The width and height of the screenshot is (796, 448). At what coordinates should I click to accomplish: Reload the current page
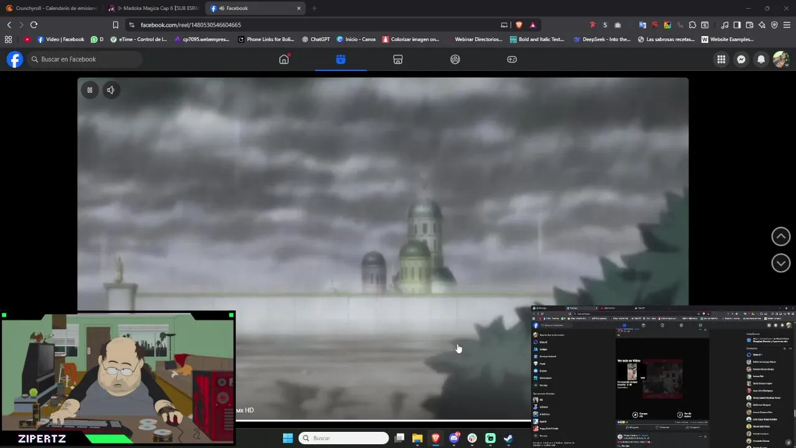click(x=34, y=25)
